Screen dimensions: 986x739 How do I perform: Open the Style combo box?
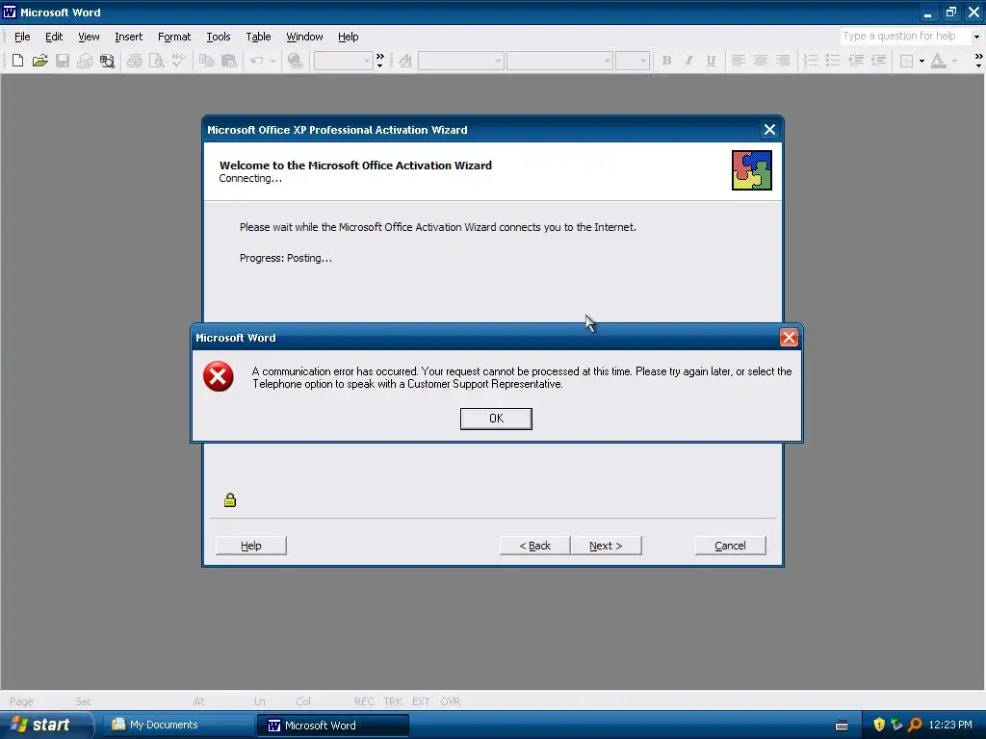461,61
